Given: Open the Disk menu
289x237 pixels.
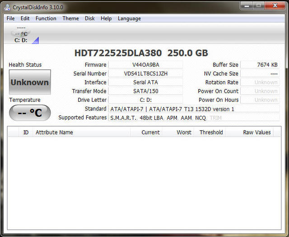Looking at the screenshot, I should coord(90,18).
